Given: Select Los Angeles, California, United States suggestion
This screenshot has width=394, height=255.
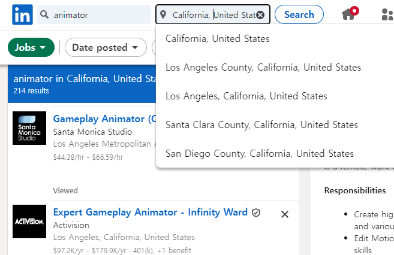Looking at the screenshot, I should [x=246, y=96].
